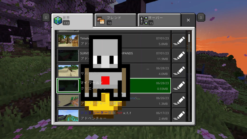
Task: Edit the SURVI...XPANDS world settings
Action: 179,56
